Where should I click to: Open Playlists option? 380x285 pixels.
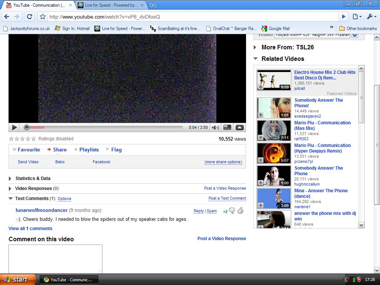86,150
